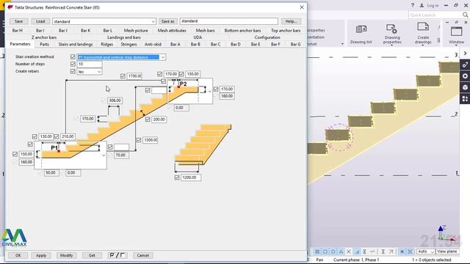This screenshot has height=264, width=470.
Task: Open the Anti-skid tab
Action: click(153, 44)
